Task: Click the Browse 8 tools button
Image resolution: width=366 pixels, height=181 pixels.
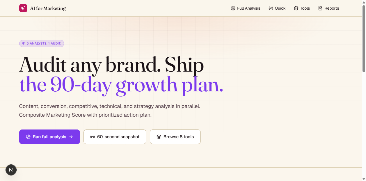Action: coord(175,137)
